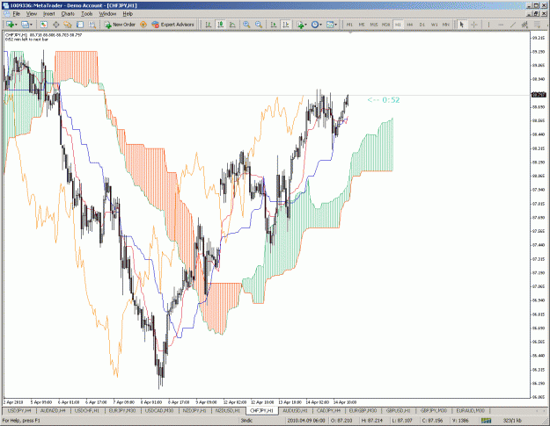Expand the periods dropdown arrow
This screenshot has width=550, height=426.
(x=320, y=25)
